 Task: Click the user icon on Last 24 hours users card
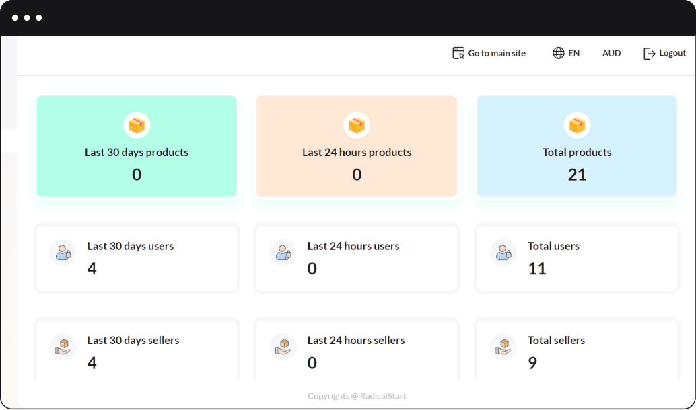pos(283,253)
